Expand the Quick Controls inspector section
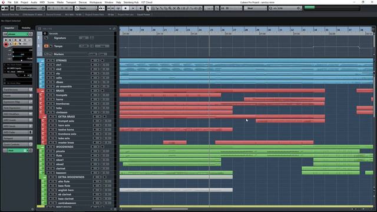Screen dimensions: 377x212 (x=18, y=144)
